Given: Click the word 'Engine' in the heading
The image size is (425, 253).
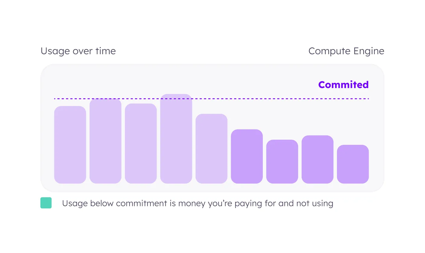Looking at the screenshot, I should (x=369, y=52).
